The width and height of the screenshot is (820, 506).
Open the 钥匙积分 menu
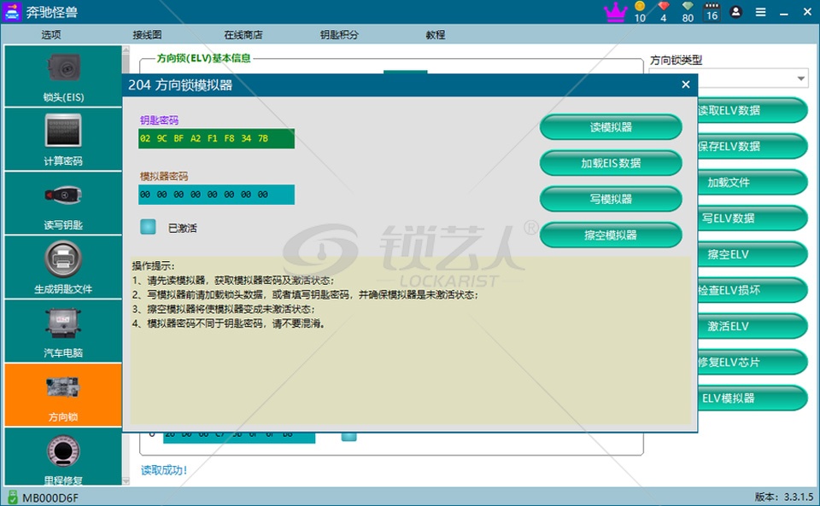(x=339, y=35)
